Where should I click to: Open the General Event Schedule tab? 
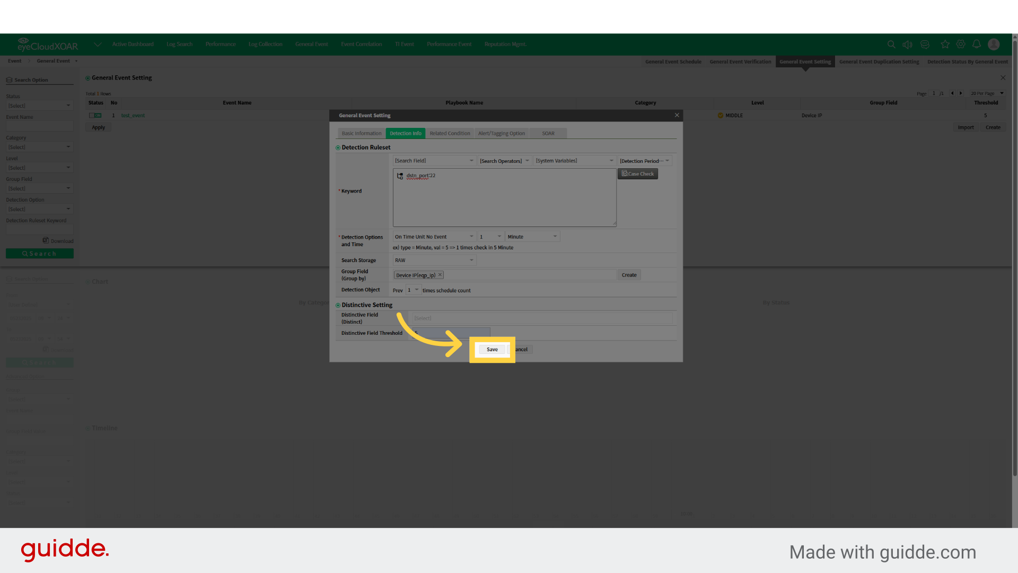click(673, 62)
